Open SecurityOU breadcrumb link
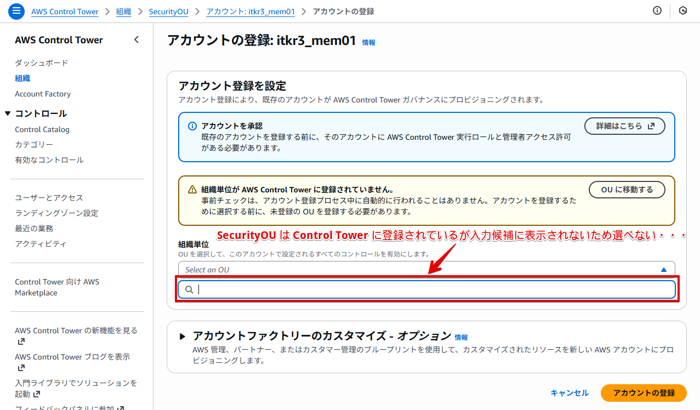The image size is (700, 410). point(168,12)
